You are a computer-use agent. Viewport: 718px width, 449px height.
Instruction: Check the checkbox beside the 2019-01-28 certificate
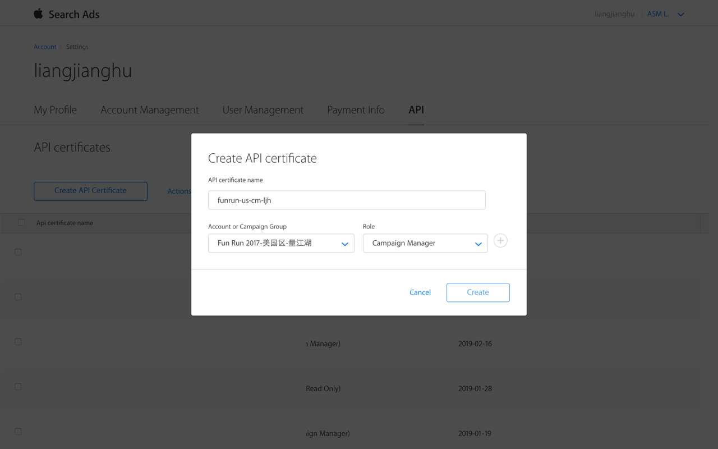click(17, 386)
